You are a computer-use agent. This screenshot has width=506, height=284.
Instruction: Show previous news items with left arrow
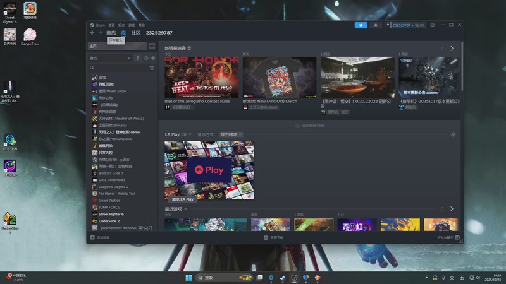pyautogui.click(x=442, y=49)
